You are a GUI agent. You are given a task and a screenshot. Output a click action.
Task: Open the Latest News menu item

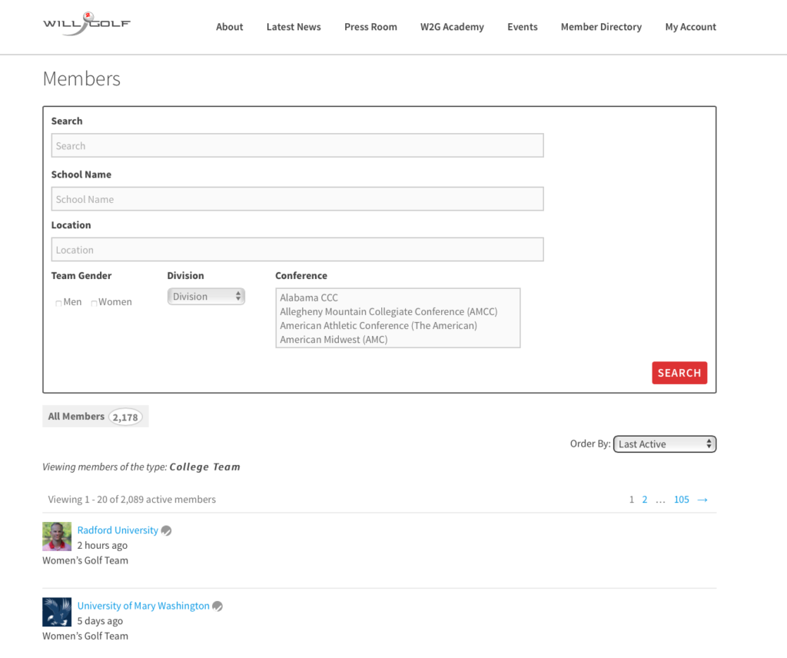[294, 27]
